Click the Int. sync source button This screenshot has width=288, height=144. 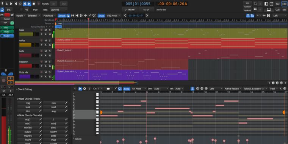(x=9, y=9)
